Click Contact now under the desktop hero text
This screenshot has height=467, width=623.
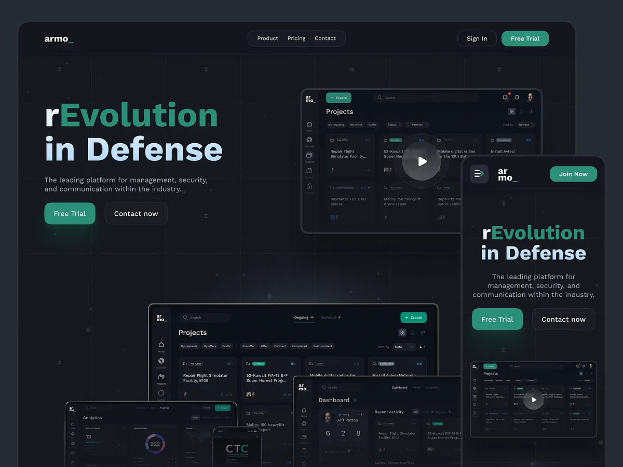[x=136, y=214]
